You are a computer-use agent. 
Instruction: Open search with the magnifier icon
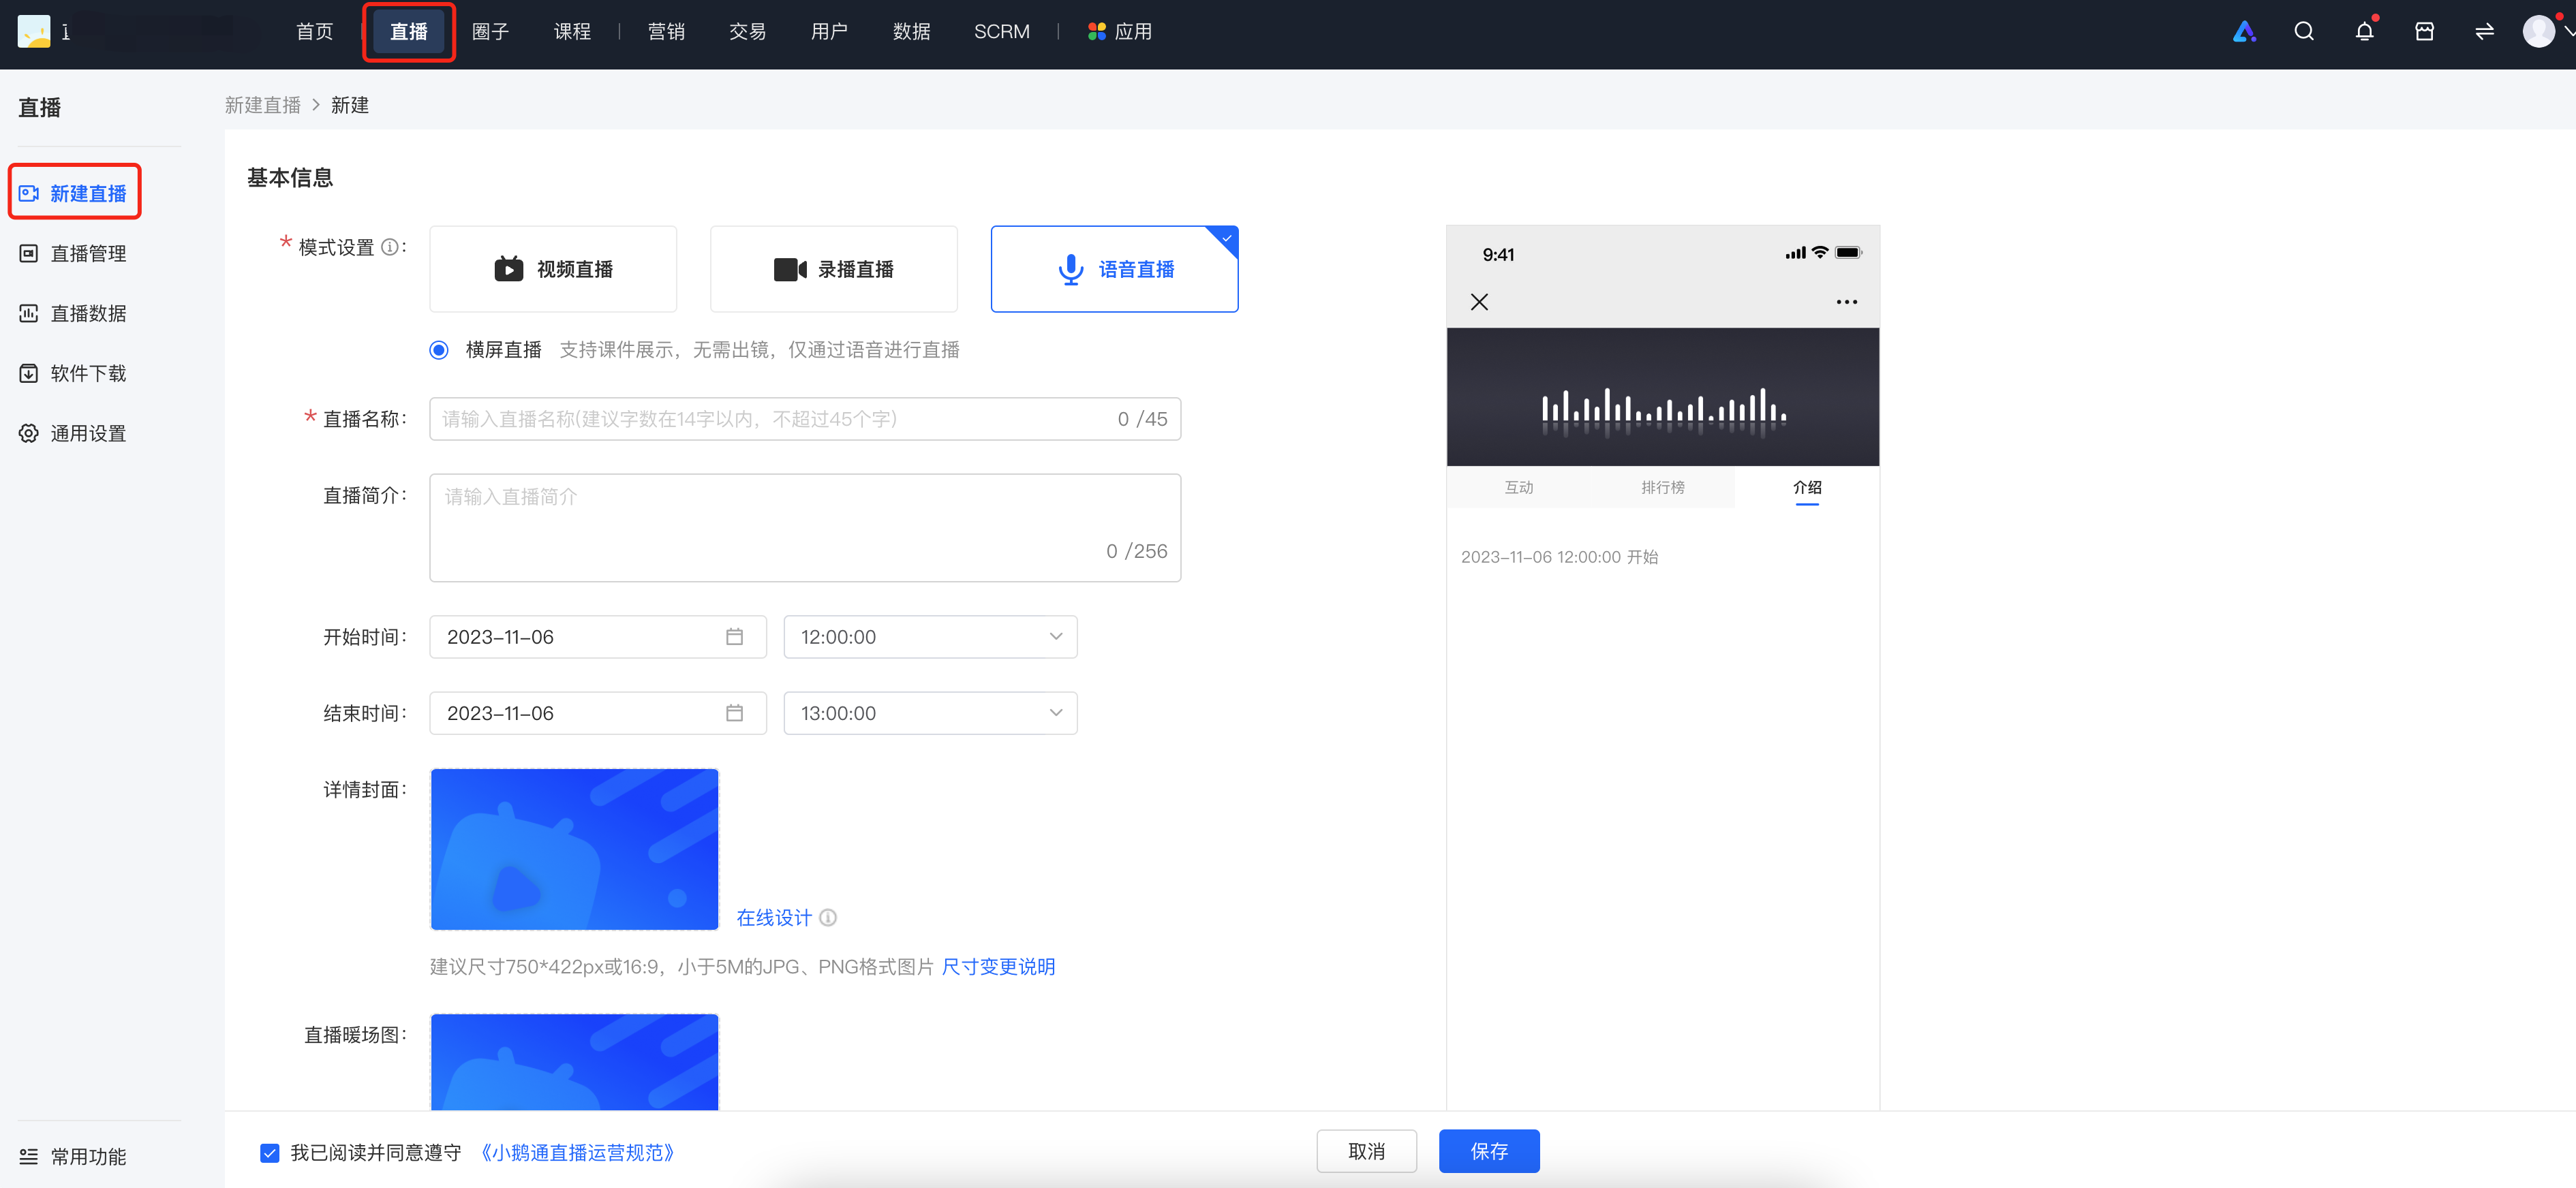[x=2304, y=32]
